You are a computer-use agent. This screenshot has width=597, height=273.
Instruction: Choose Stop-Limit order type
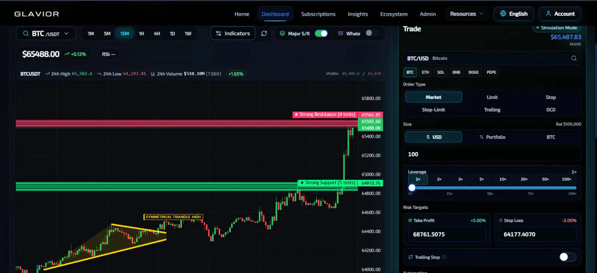(x=434, y=110)
